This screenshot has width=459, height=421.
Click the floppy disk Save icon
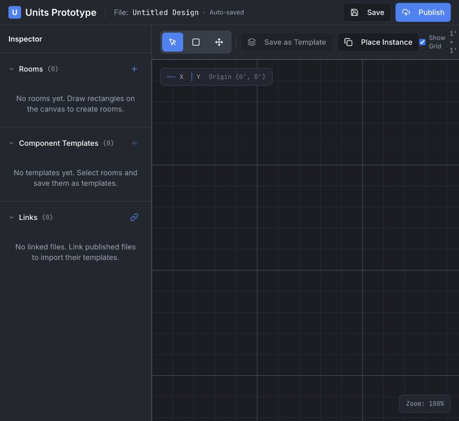pyautogui.click(x=354, y=12)
